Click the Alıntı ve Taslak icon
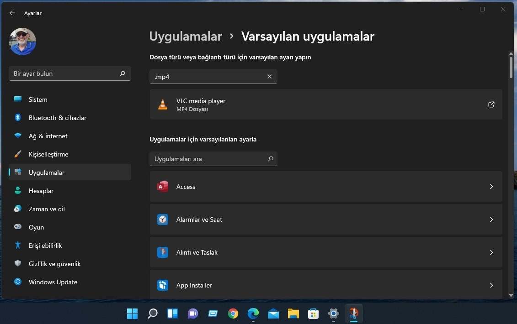The width and height of the screenshot is (517, 324). (x=163, y=252)
